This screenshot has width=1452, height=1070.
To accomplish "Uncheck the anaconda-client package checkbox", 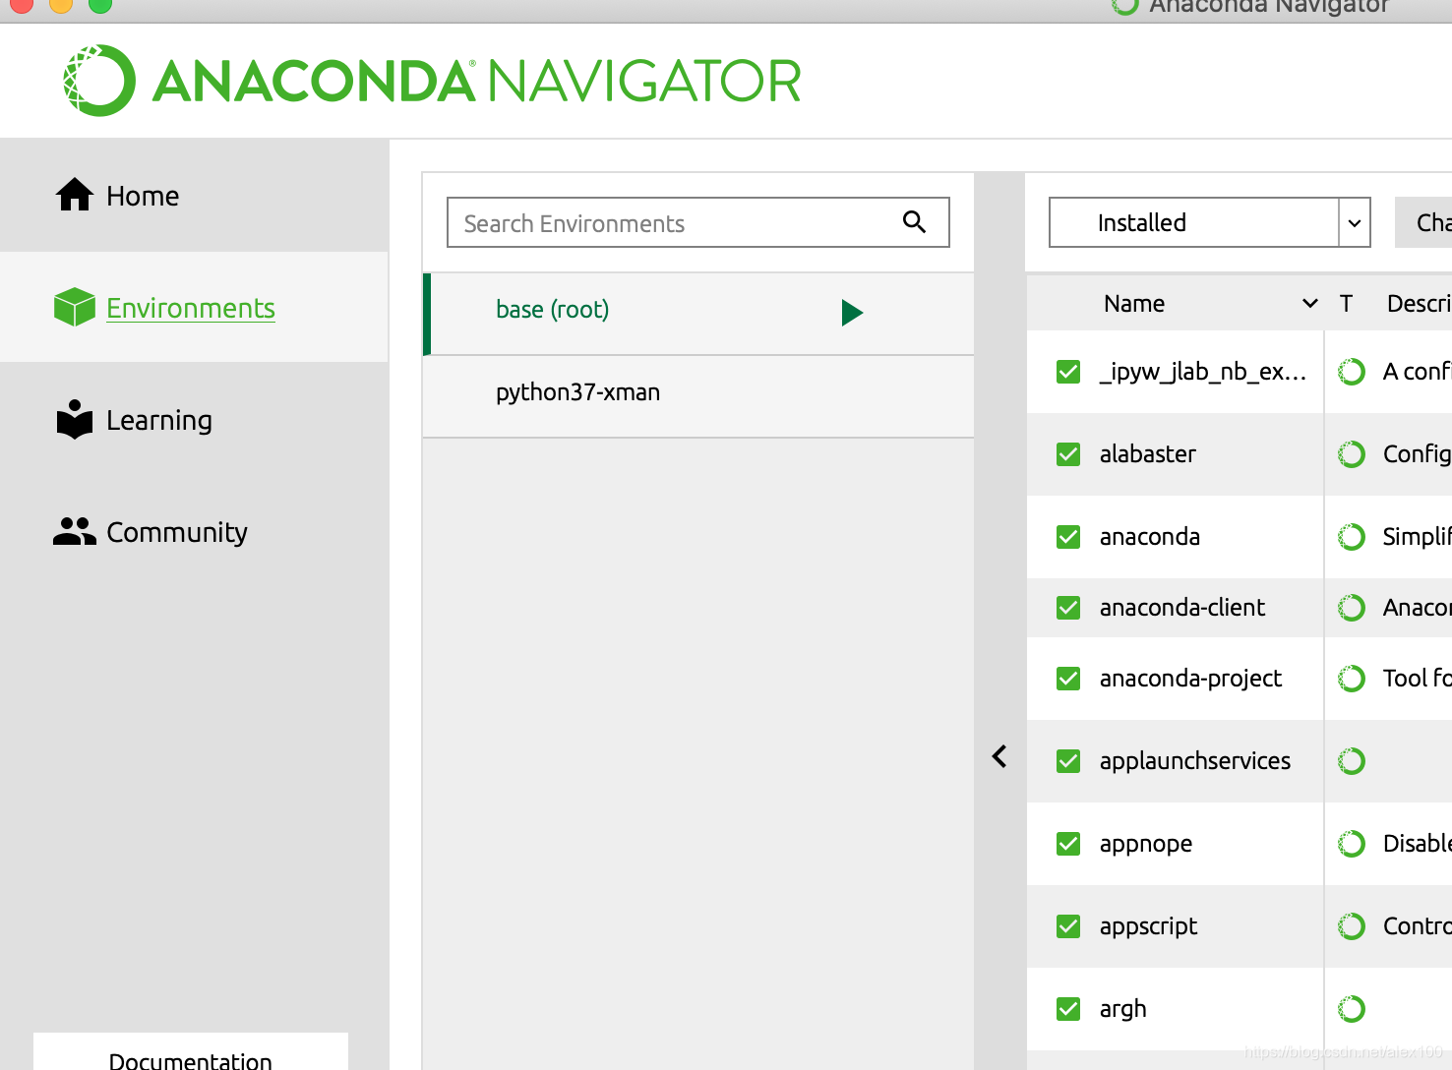I will 1068,608.
